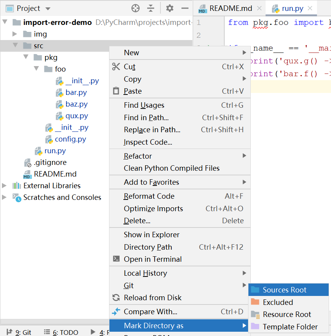The width and height of the screenshot is (331, 336).
Task: Open the Git submenu in context menu
Action: click(180, 285)
